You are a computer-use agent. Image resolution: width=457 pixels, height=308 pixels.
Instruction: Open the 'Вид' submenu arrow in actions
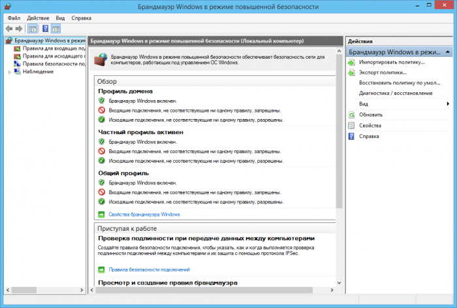[x=448, y=104]
